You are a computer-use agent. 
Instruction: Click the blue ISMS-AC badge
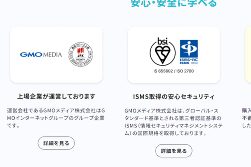click(x=189, y=52)
